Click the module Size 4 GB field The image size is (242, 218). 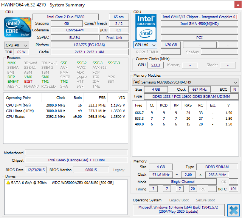pyautogui.click(x=156, y=89)
